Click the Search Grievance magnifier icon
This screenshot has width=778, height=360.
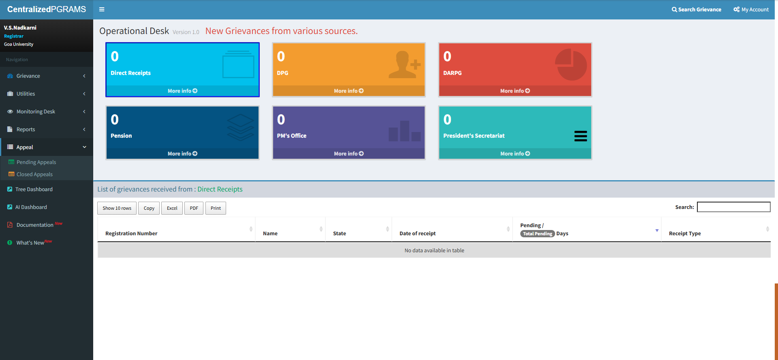click(674, 9)
